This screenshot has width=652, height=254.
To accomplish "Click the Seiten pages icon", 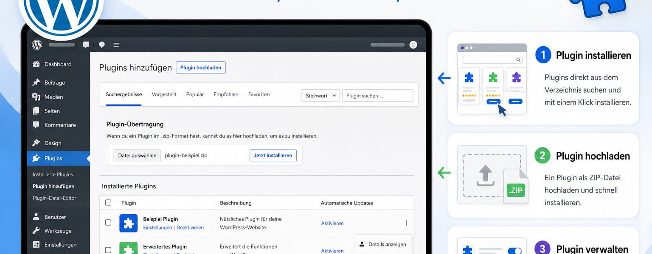I will tap(37, 111).
